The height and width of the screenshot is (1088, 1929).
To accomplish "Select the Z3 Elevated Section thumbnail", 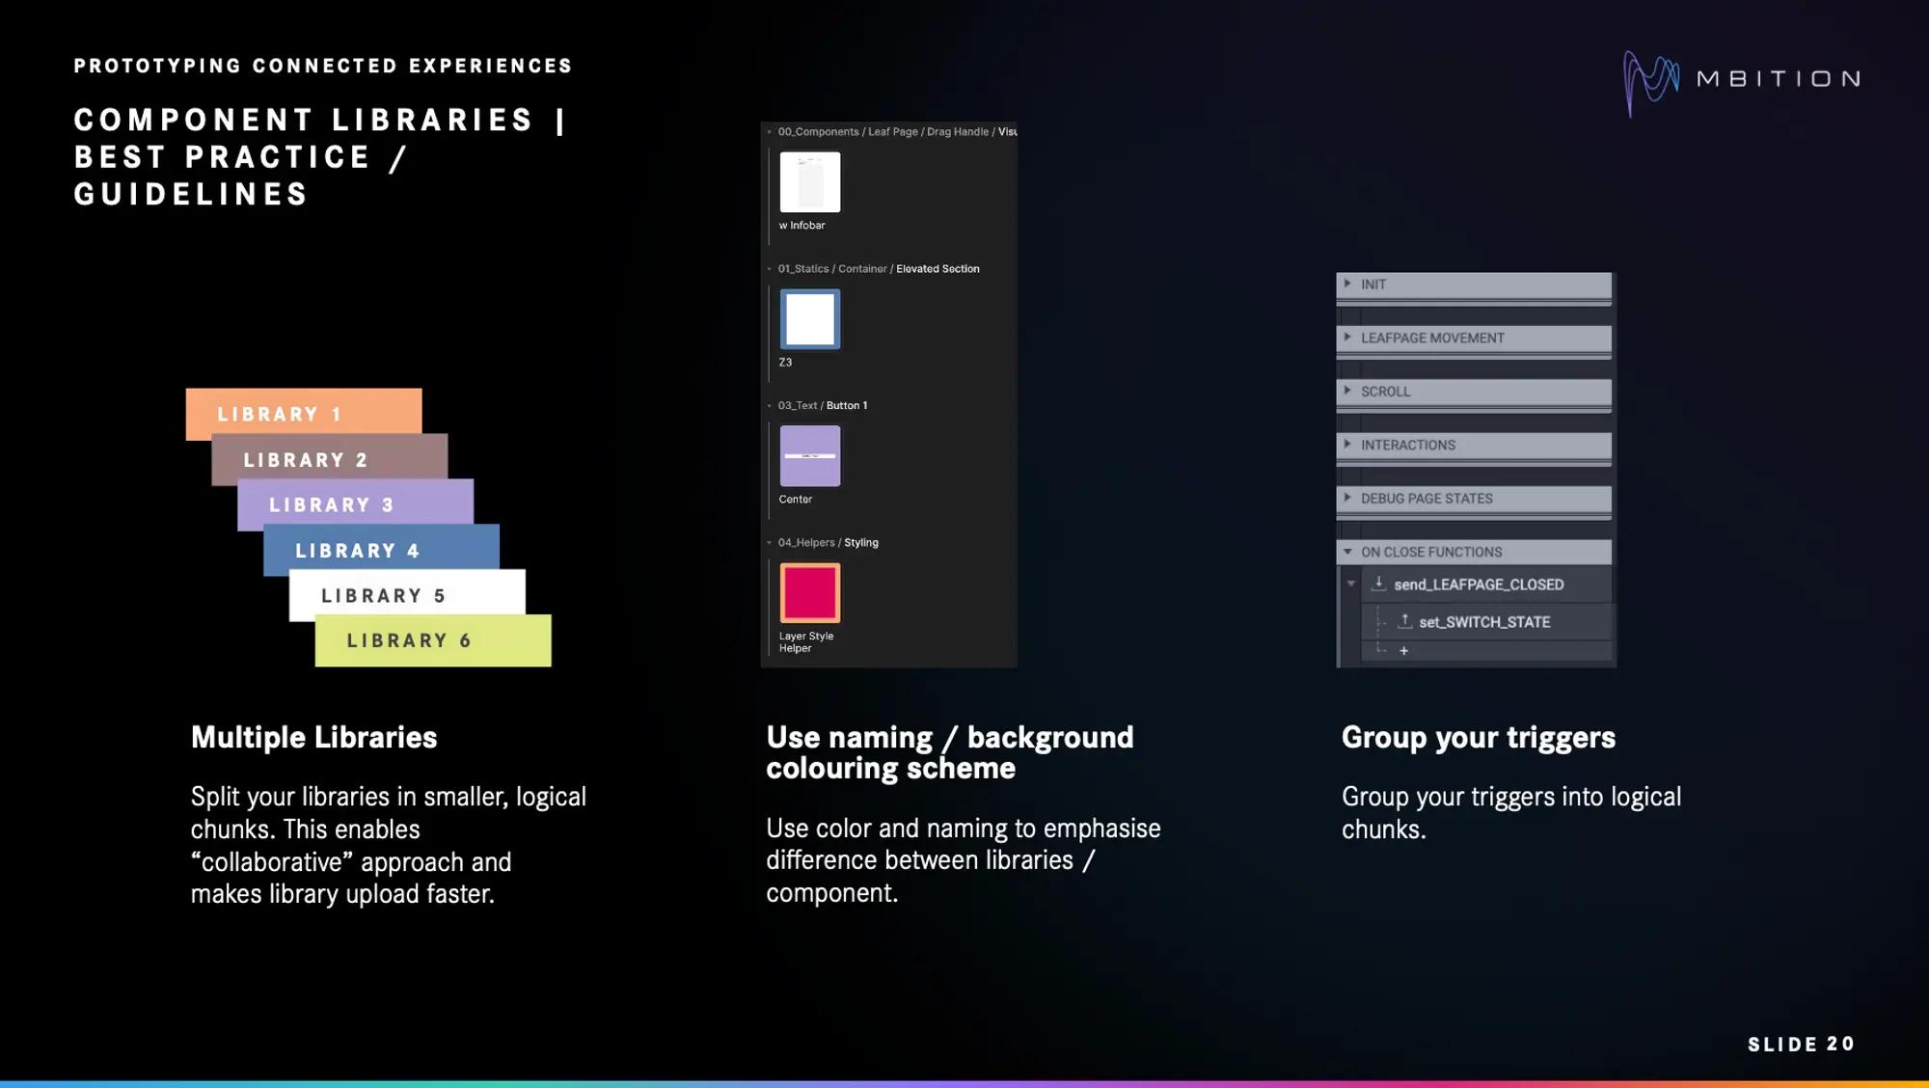I will pos(809,319).
